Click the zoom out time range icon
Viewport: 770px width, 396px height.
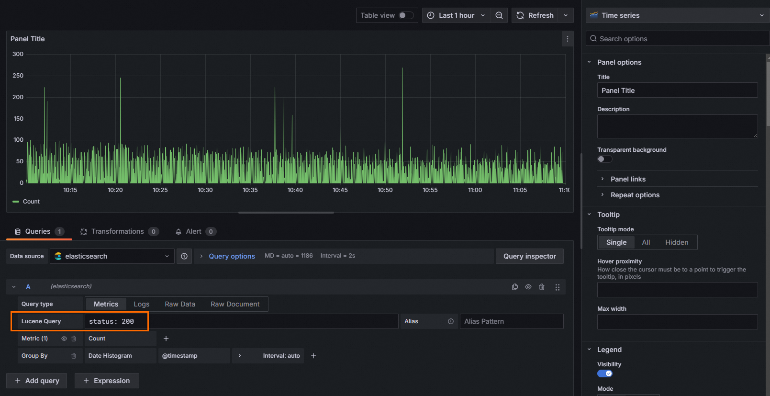click(499, 15)
